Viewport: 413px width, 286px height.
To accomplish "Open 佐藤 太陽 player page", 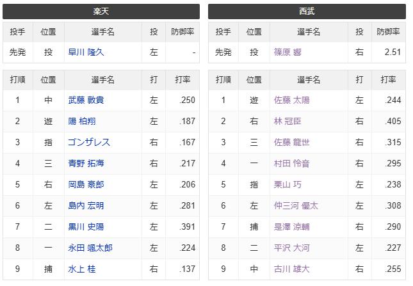I will [x=291, y=100].
